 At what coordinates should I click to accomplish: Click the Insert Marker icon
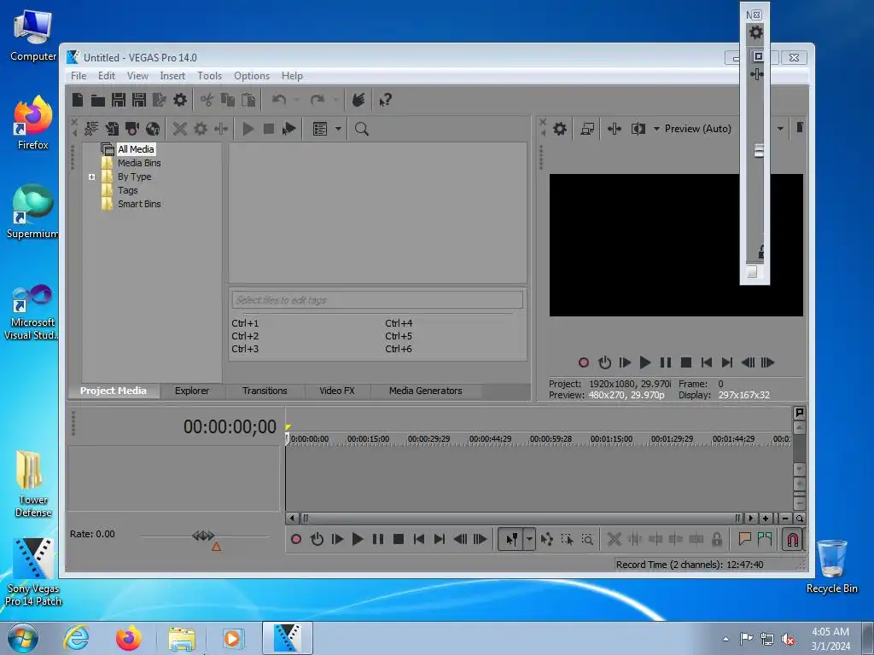(744, 539)
